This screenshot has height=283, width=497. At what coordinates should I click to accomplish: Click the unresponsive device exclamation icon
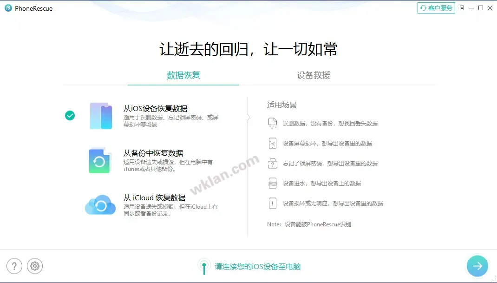click(x=273, y=203)
